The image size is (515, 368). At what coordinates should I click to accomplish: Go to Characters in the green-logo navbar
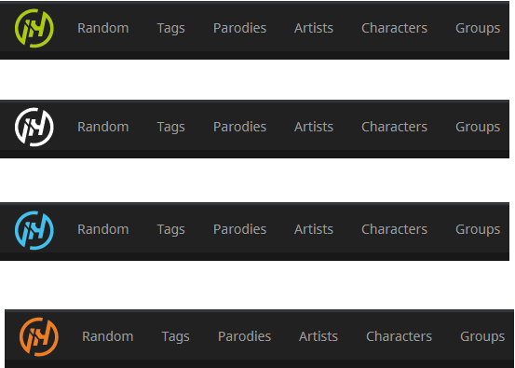395,28
